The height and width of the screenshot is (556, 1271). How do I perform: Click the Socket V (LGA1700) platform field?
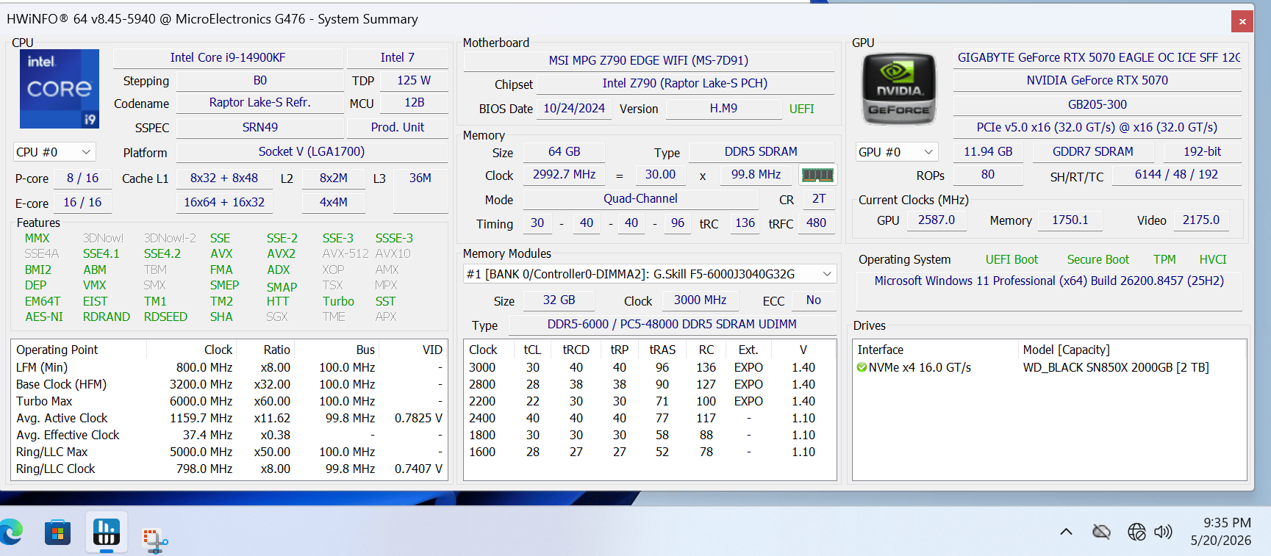(311, 151)
